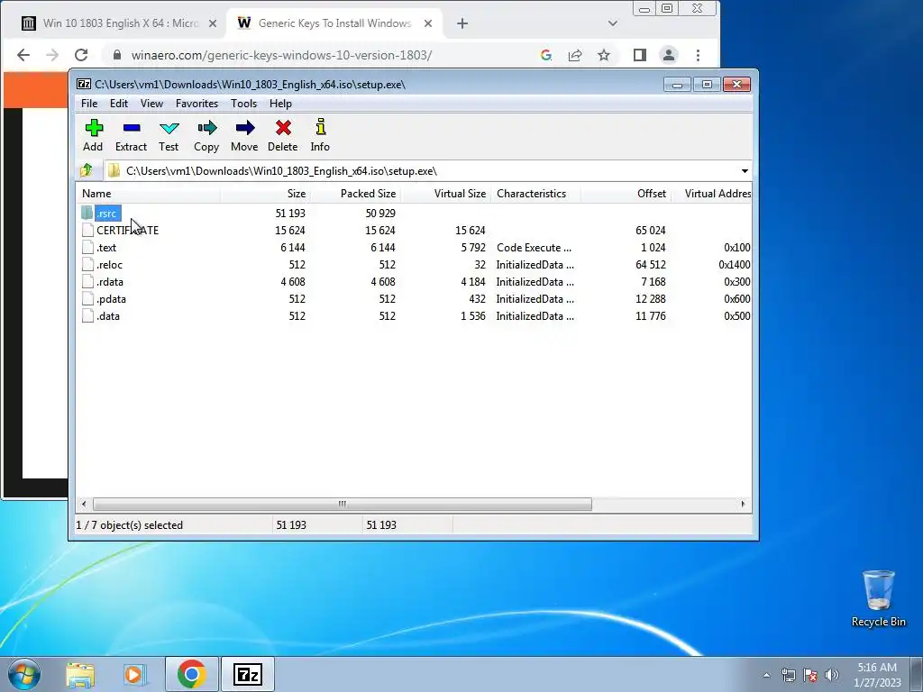Click the .pdata file icon
The width and height of the screenshot is (923, 692).
tap(87, 298)
